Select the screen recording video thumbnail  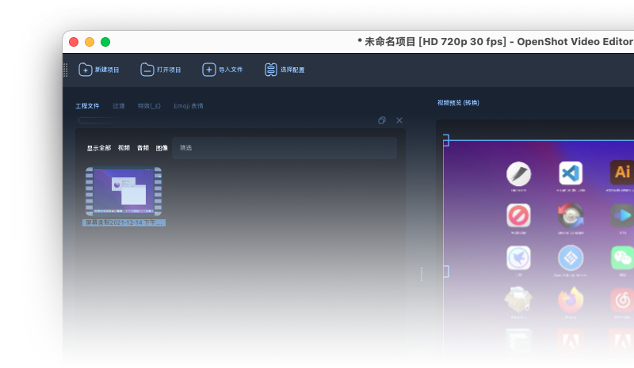pyautogui.click(x=124, y=192)
